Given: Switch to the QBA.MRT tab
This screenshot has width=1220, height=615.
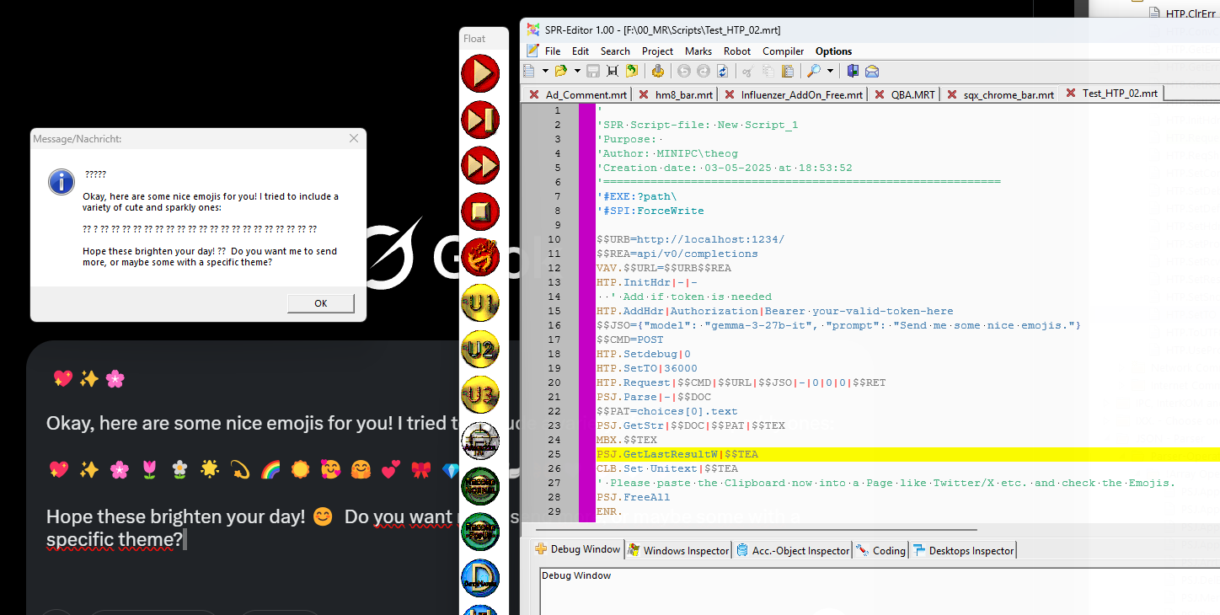Looking at the screenshot, I should pos(912,94).
